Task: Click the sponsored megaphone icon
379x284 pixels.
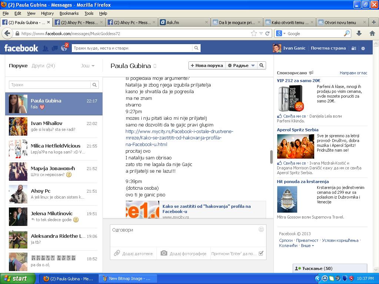Action: [x=311, y=72]
